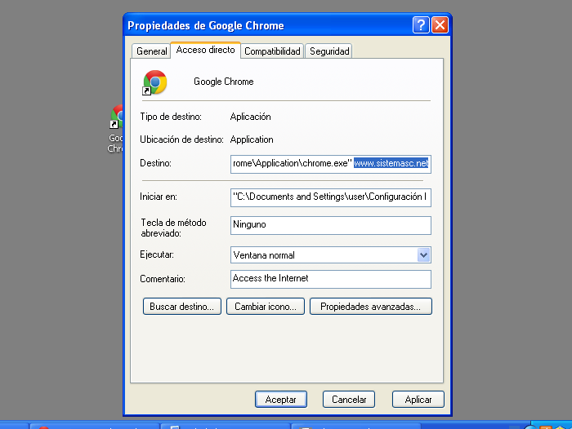The height and width of the screenshot is (429, 572).
Task: Click the Tipo de destino label
Action: tap(171, 117)
